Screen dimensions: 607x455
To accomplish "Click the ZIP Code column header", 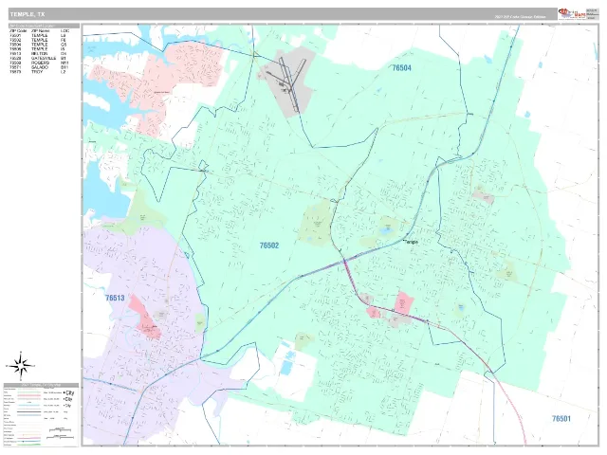I will 18,31.
